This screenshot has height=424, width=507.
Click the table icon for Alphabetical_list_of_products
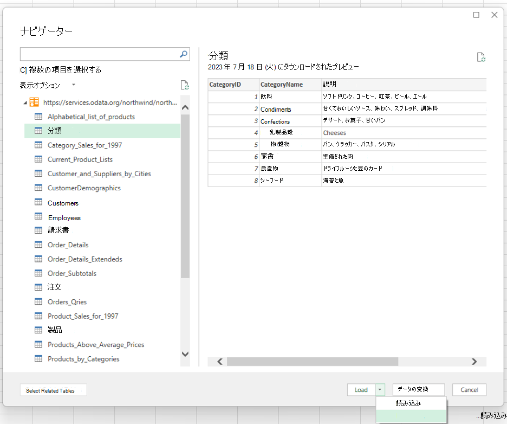coord(38,117)
